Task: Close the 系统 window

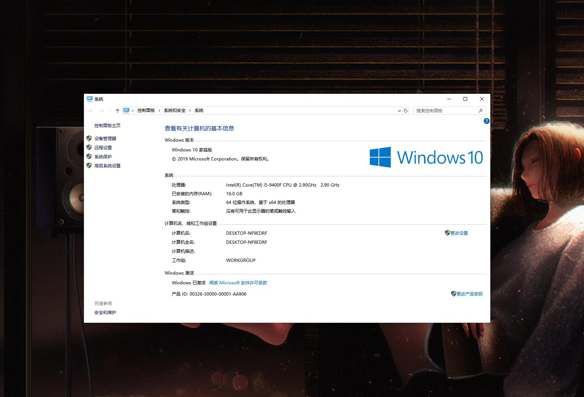Action: (482, 99)
